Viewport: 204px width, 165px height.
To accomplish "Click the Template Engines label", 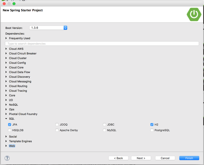I will (x=20, y=141).
